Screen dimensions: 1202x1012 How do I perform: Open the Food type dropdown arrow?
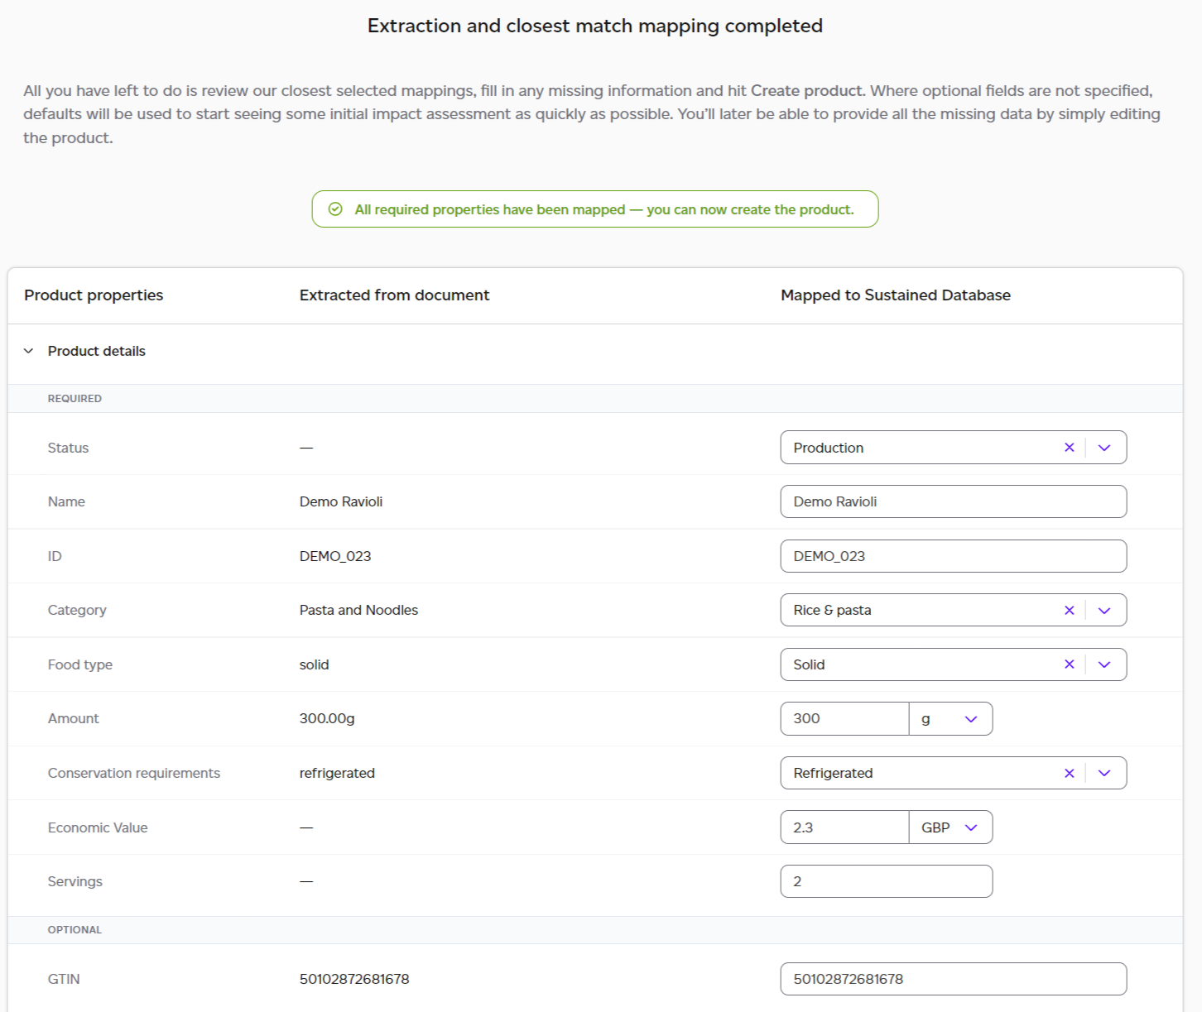(x=1104, y=664)
